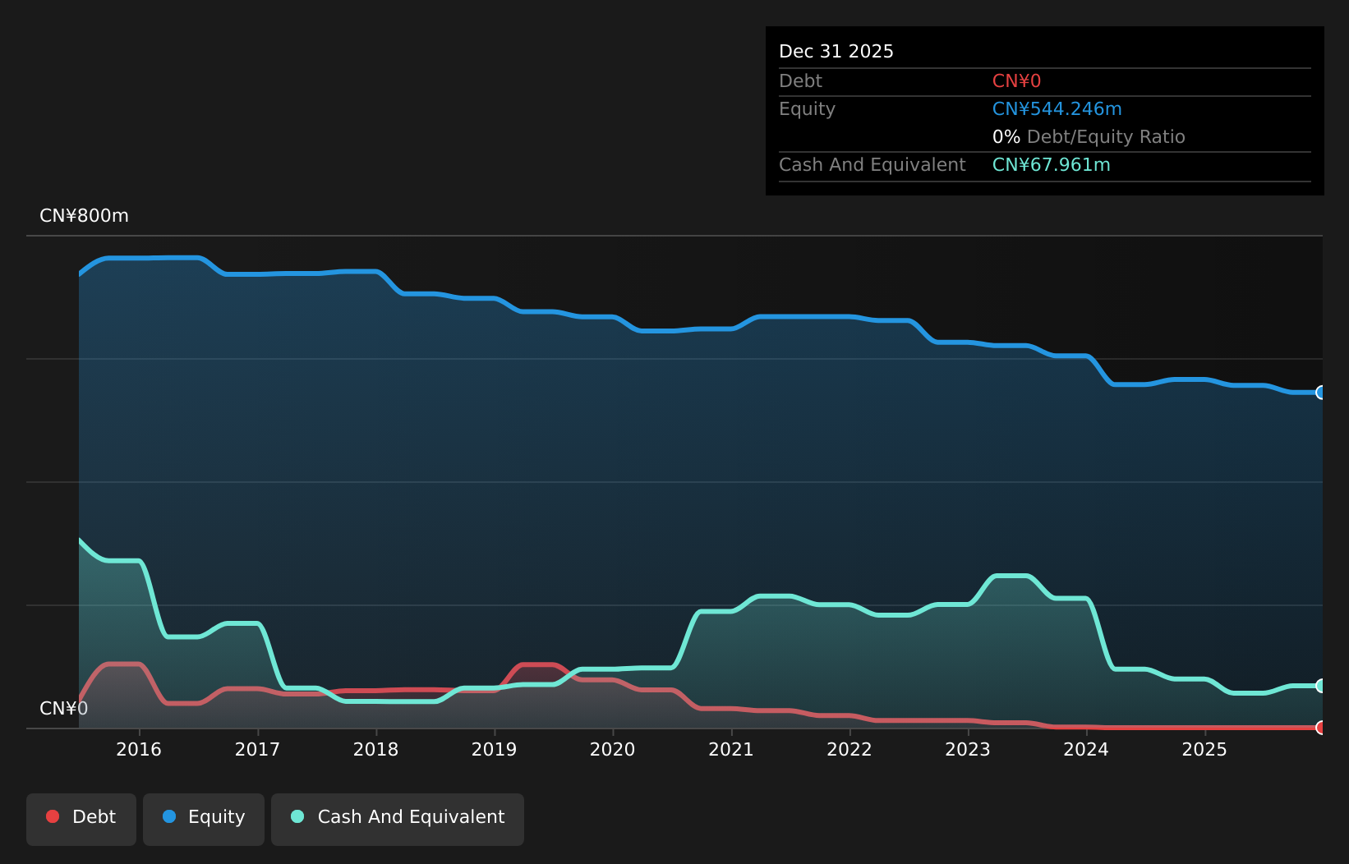Click the teal Cash And Equivalent legend dot
The image size is (1349, 864).
pos(297,816)
